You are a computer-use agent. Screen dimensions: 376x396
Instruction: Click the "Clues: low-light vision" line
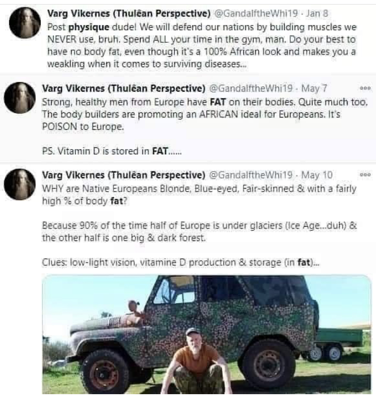click(x=181, y=262)
